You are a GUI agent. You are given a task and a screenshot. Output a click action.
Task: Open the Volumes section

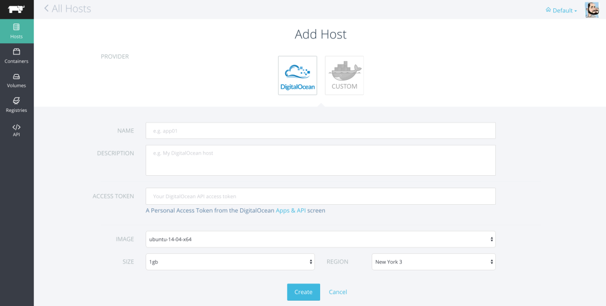coord(17,80)
